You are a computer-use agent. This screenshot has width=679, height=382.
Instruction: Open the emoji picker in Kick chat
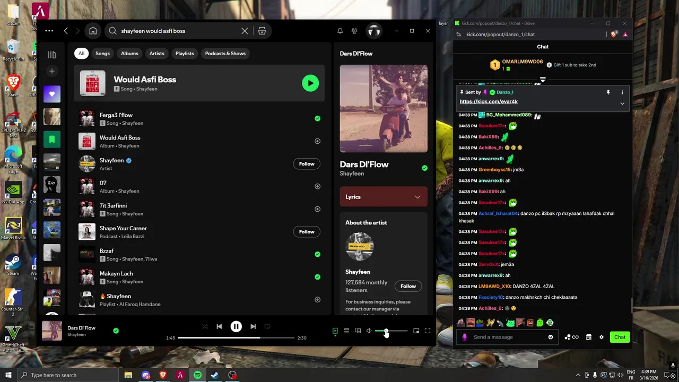(x=551, y=337)
